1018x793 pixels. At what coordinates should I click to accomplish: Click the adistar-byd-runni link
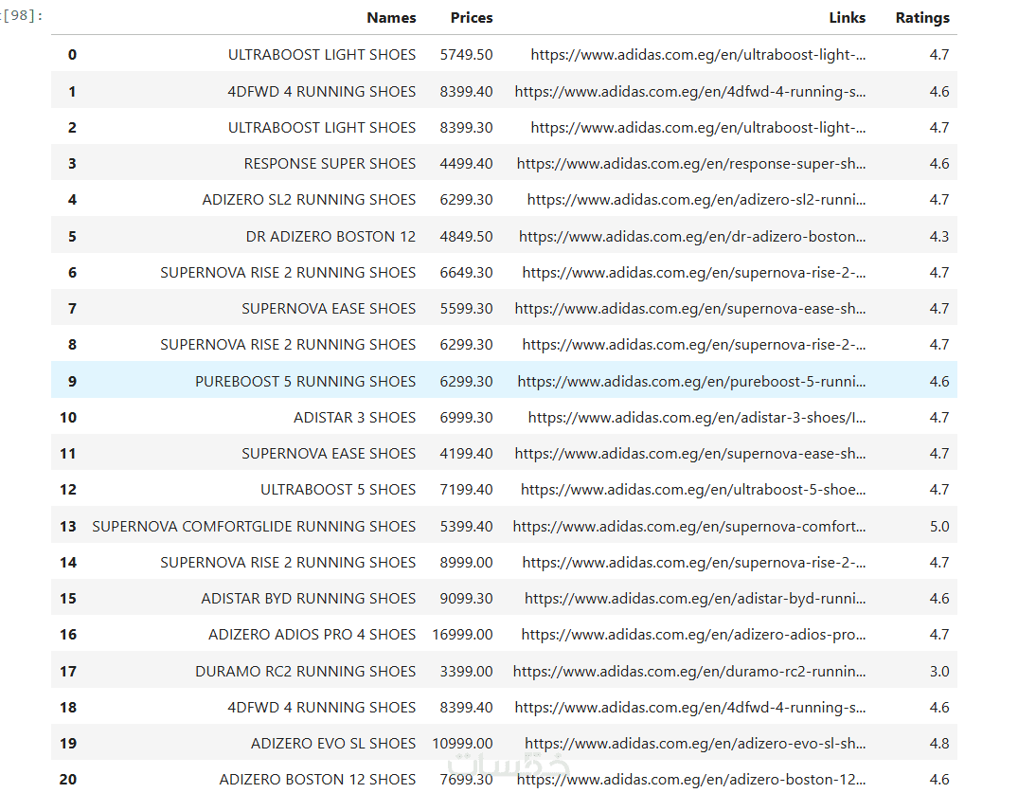pos(695,598)
